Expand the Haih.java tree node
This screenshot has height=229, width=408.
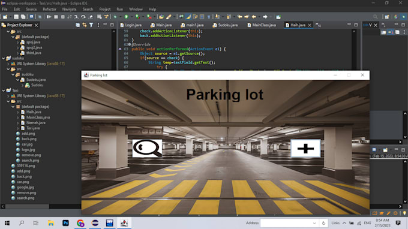[x=17, y=112]
